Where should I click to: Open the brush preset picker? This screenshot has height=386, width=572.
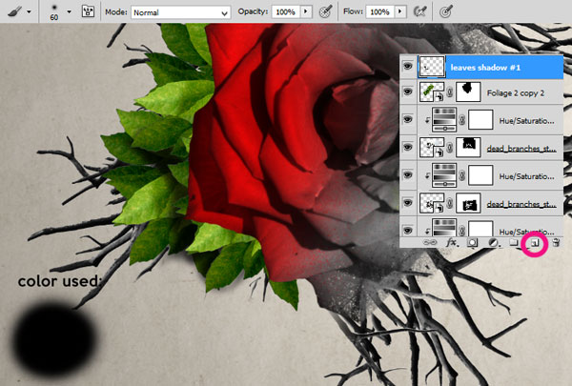pos(67,12)
